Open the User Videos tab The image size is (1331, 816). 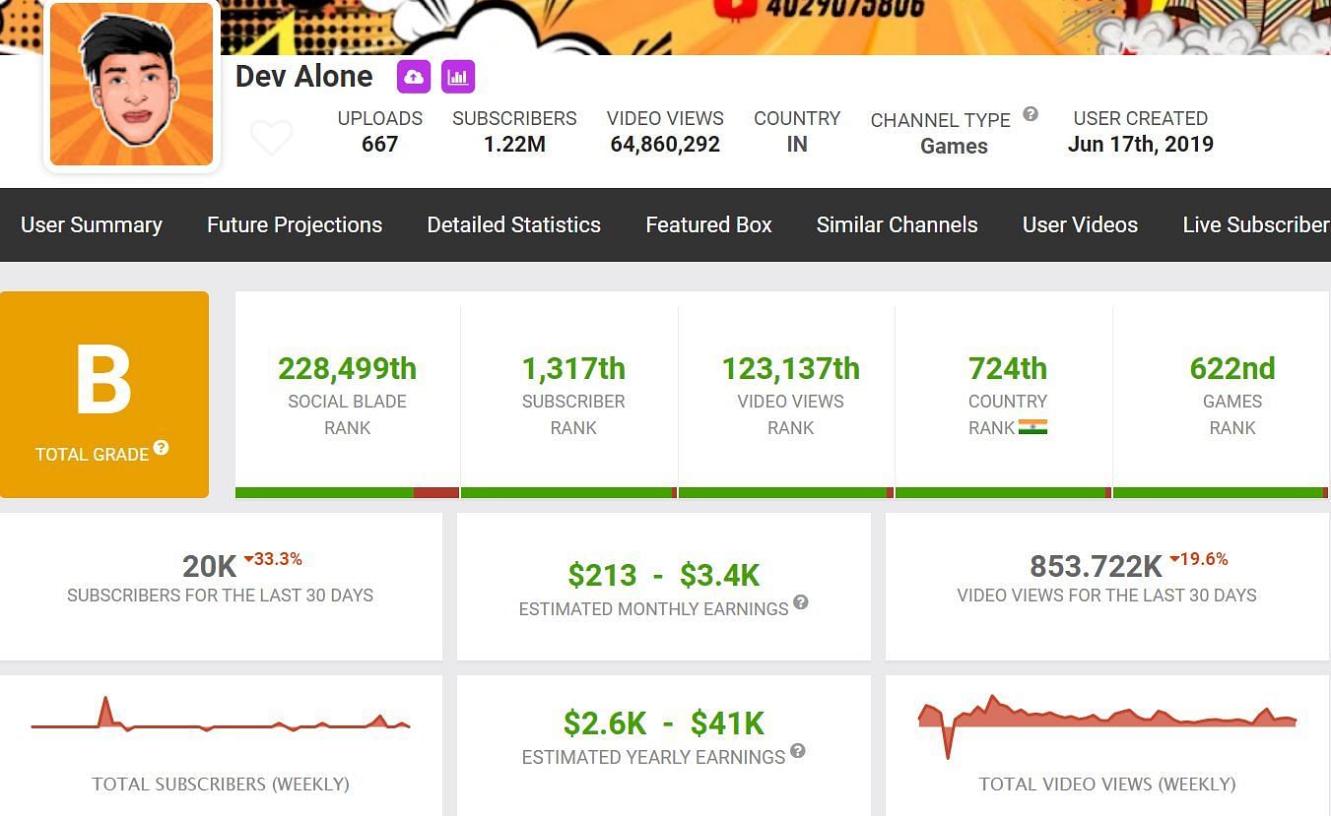point(1080,224)
